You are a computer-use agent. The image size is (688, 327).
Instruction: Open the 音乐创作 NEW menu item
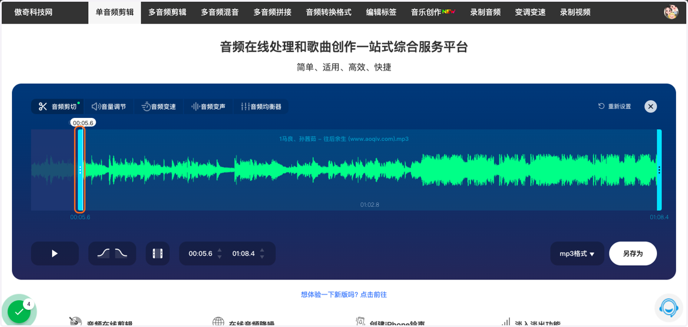point(433,12)
